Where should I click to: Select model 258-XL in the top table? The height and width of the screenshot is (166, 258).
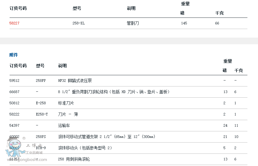point(79,23)
